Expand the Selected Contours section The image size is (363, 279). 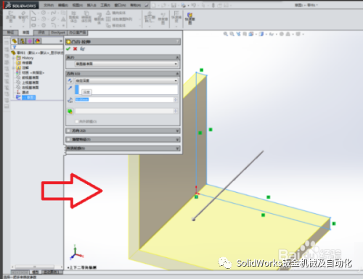coord(177,149)
